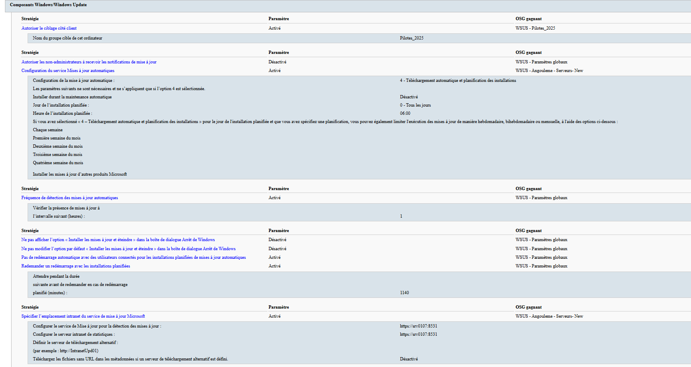Screen dimensions: 691x367
Task: Click winning GPO for 'Configuration du service Mises à jour'
Action: [x=549, y=71]
